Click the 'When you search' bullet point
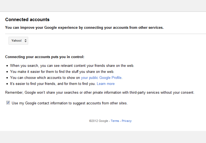This screenshot has height=143, width=206. tap(72, 66)
